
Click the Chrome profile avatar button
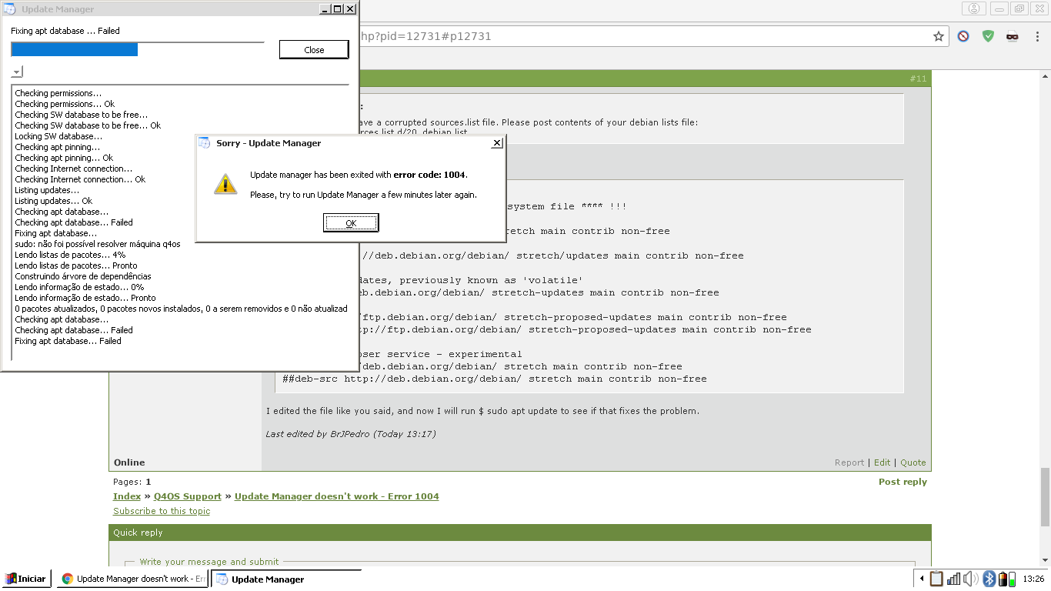[x=974, y=8]
